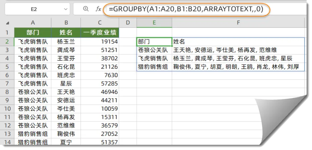Click cell 夏宁 in column B
Screen dimensions: 312x150
(66, 142)
